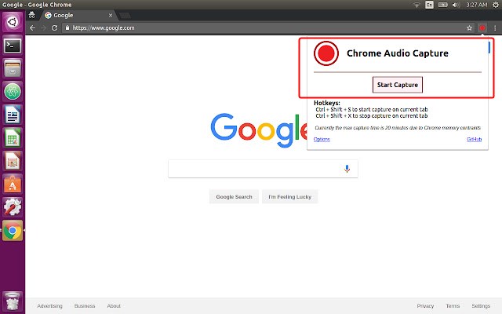Click the Chrome Audio Capture title text
The height and width of the screenshot is (314, 502).
pos(398,53)
